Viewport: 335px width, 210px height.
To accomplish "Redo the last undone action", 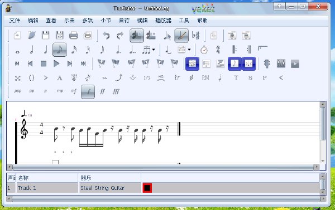I will (x=120, y=36).
